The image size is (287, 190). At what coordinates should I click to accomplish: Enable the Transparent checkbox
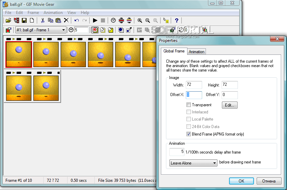point(188,105)
